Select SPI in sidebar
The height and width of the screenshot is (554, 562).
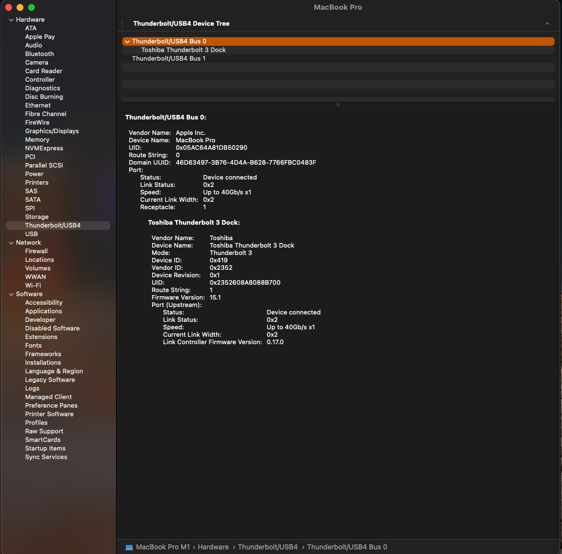[30, 208]
